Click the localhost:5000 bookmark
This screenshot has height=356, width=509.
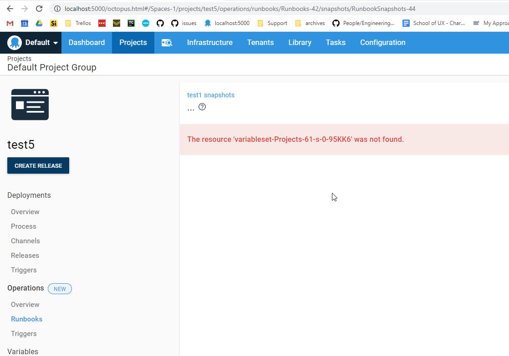227,23
